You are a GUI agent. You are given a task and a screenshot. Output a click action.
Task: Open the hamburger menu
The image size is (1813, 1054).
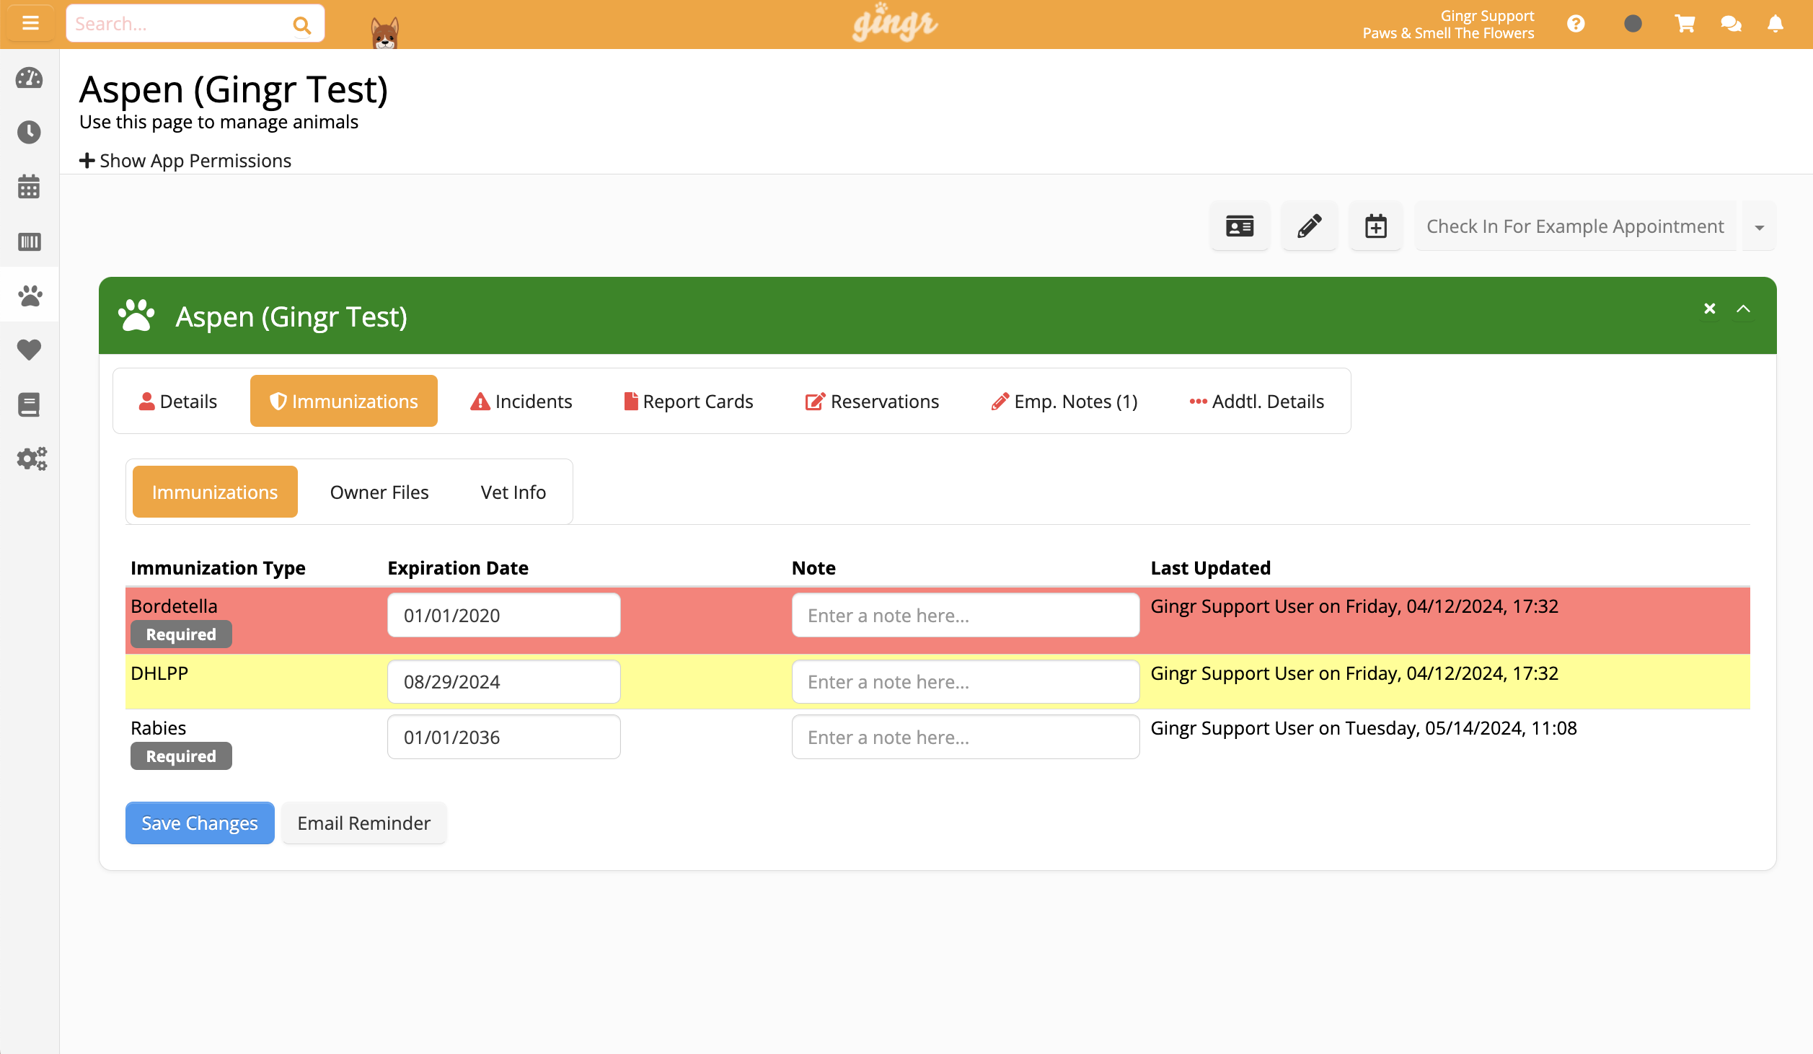coord(30,24)
